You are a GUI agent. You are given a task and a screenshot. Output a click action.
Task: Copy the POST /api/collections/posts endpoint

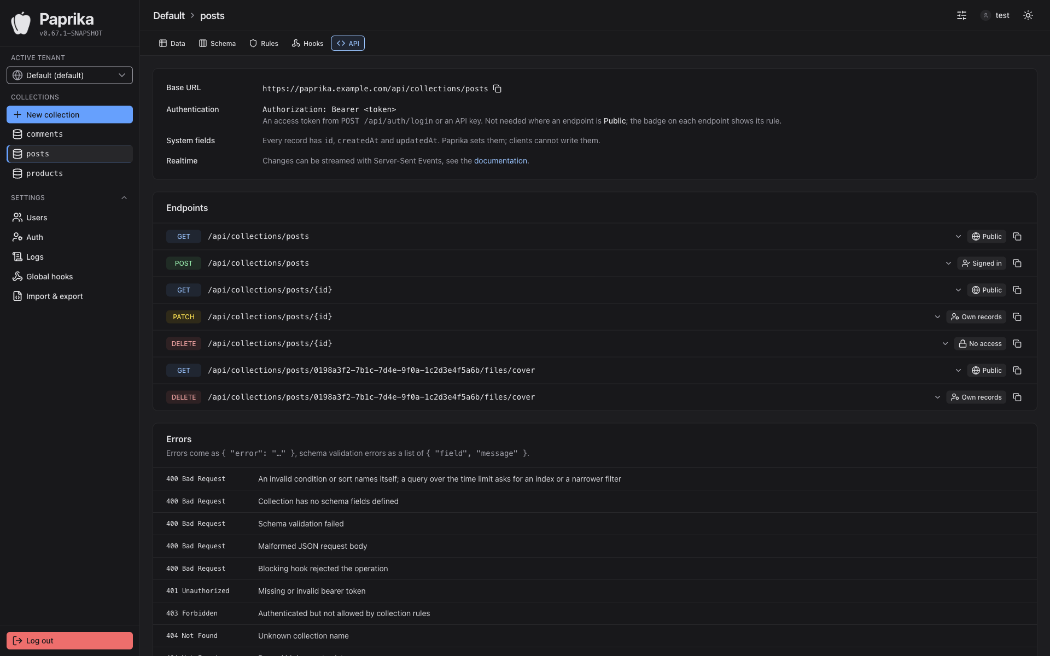1017,263
